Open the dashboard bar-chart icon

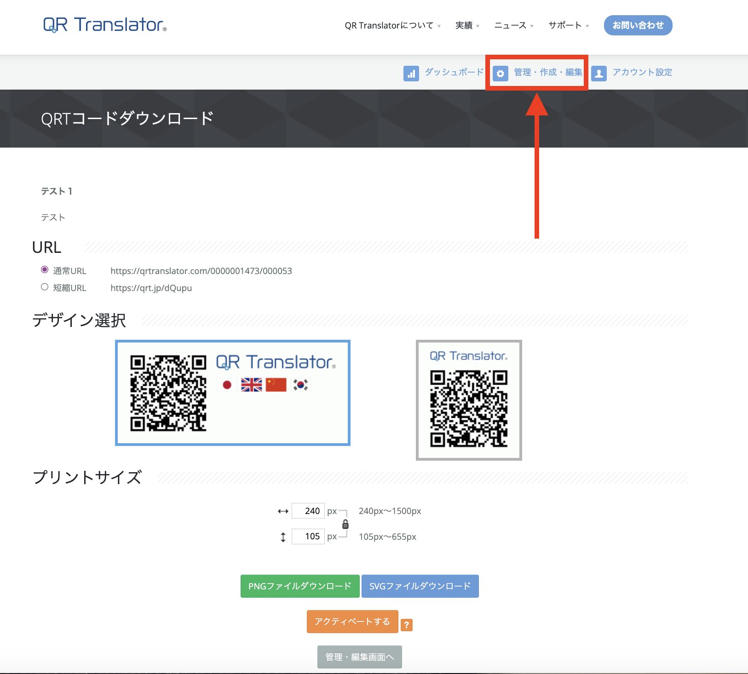point(411,73)
